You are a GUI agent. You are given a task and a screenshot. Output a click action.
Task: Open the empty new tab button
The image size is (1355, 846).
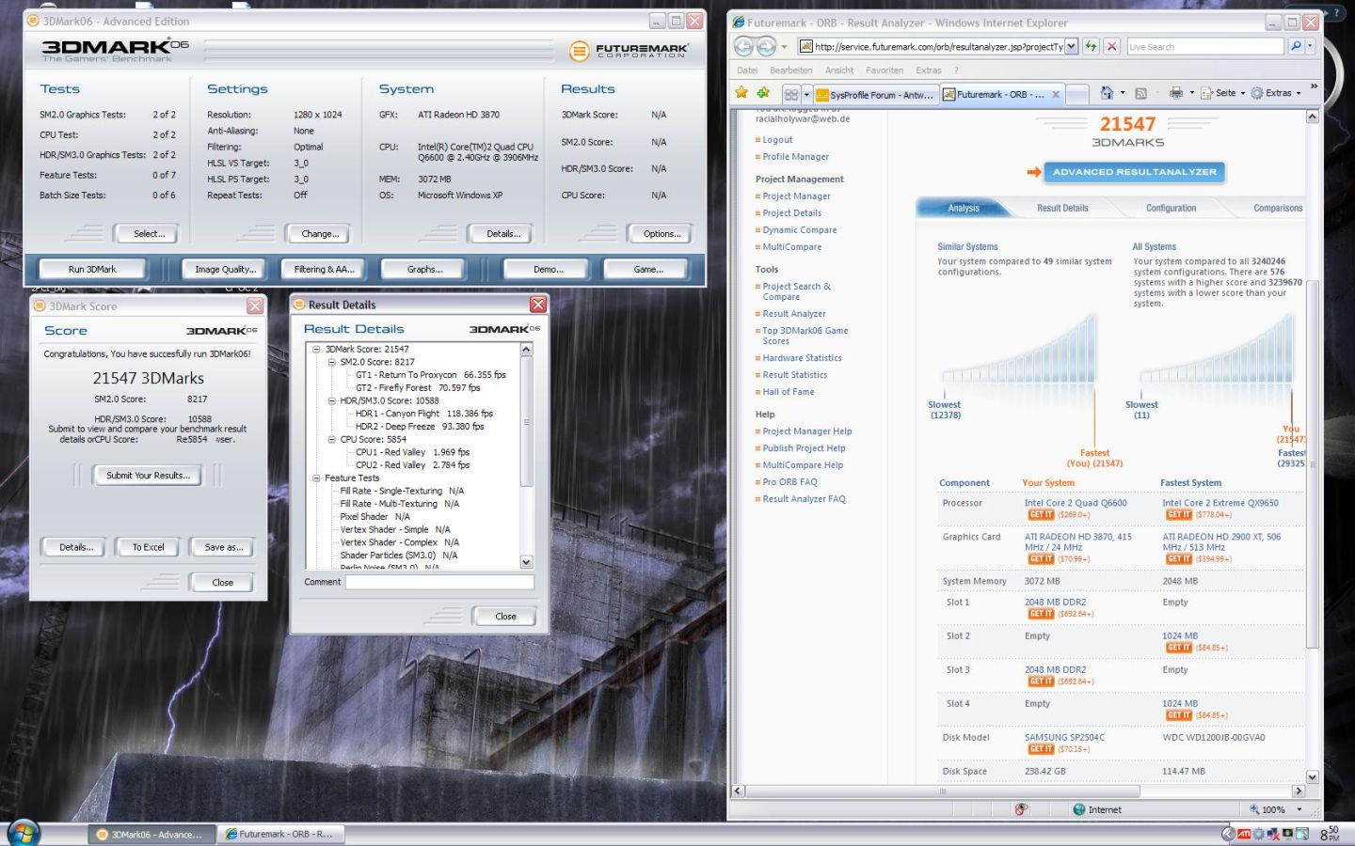1077,94
